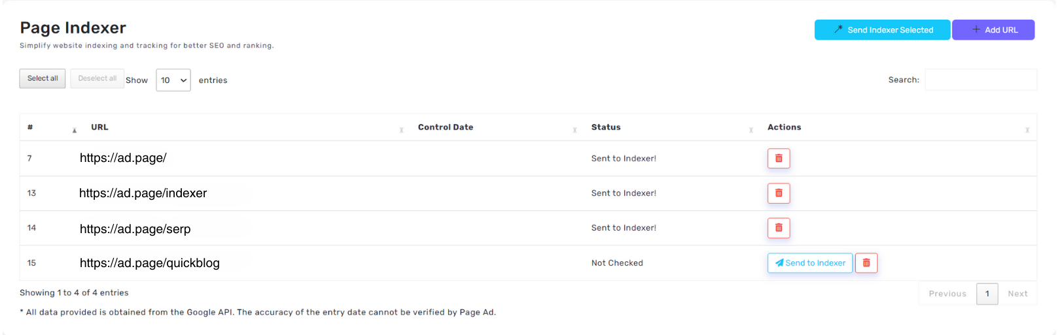
Task: Select row 15 with URL https://ad.page/quickblog
Action: [528, 263]
